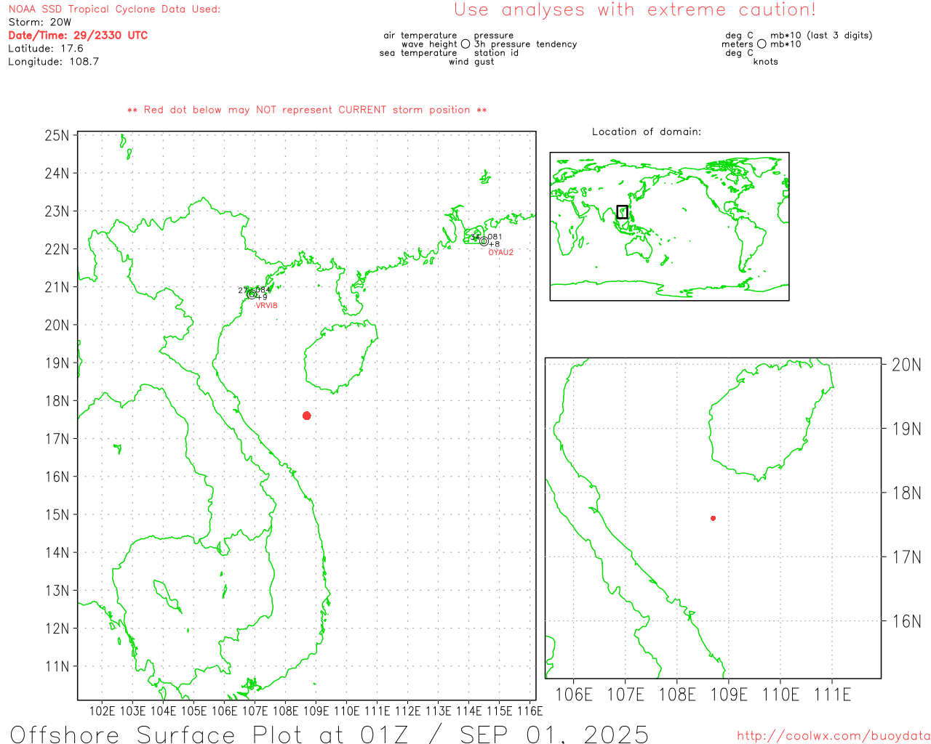Click the 'Date/Time: 29/2330 UTC' line
Screen dimensions: 931x744
point(78,36)
